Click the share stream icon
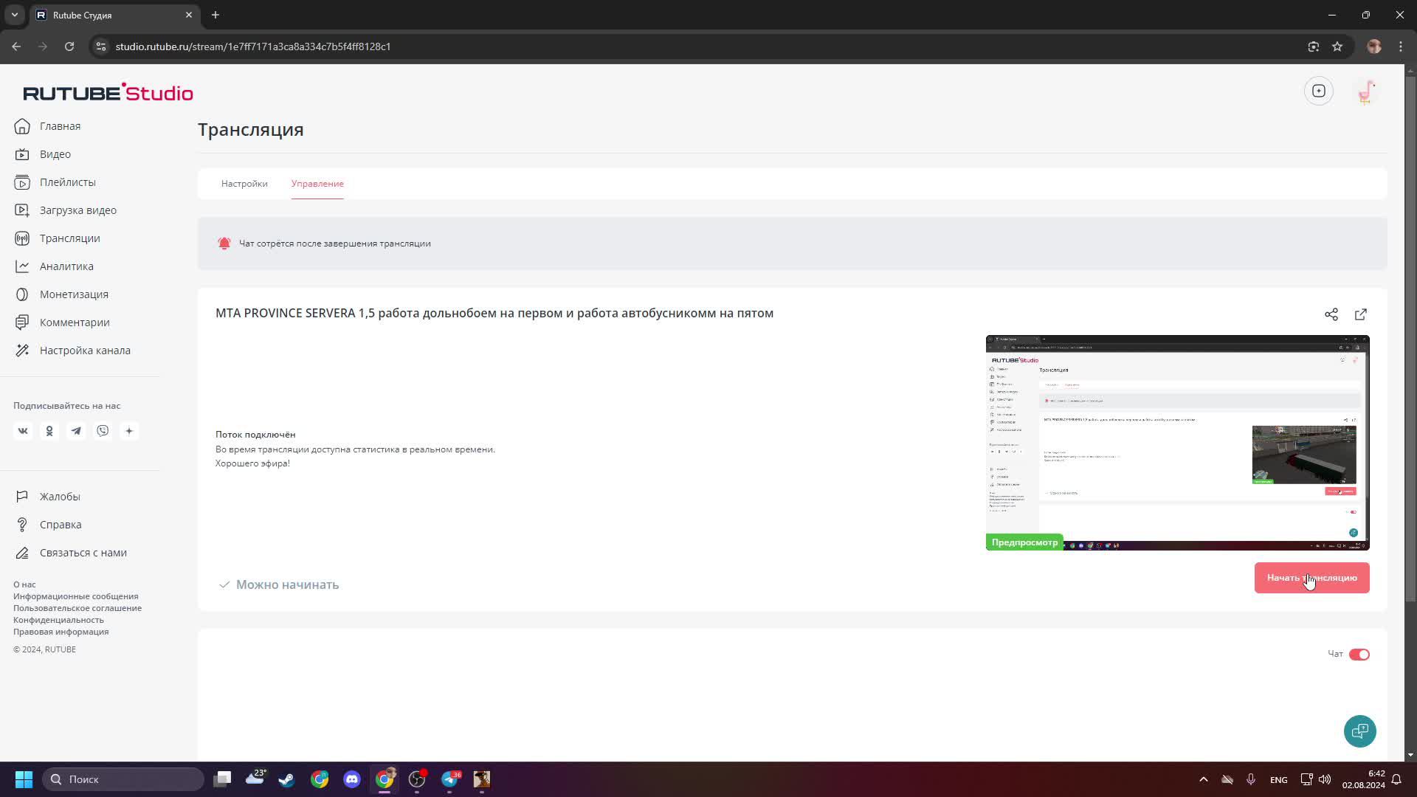Screen dimensions: 1417x797 pyautogui.click(x=1331, y=314)
